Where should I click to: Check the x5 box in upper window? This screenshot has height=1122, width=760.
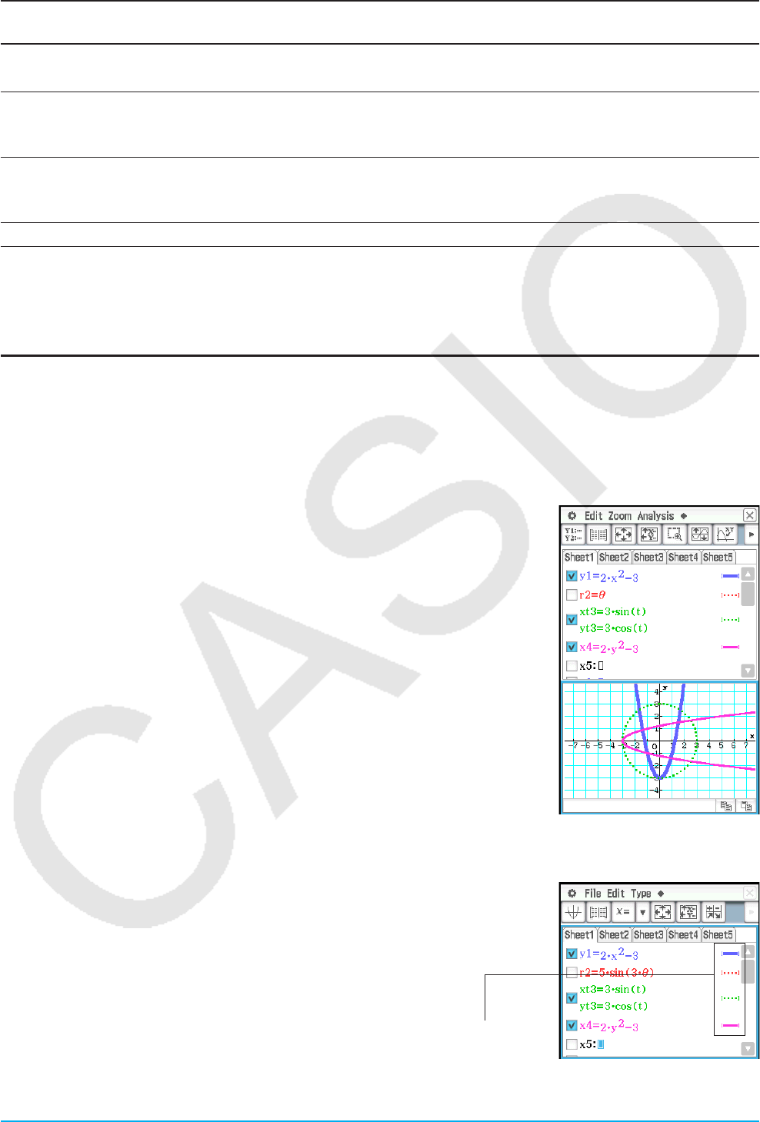pos(572,666)
